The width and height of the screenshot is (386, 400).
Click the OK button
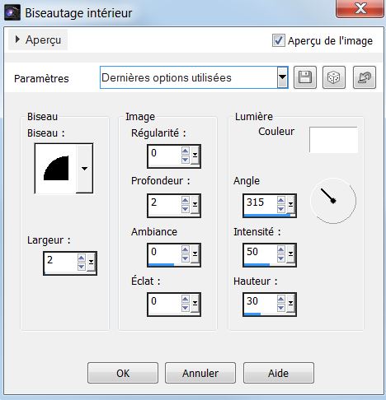tap(123, 373)
